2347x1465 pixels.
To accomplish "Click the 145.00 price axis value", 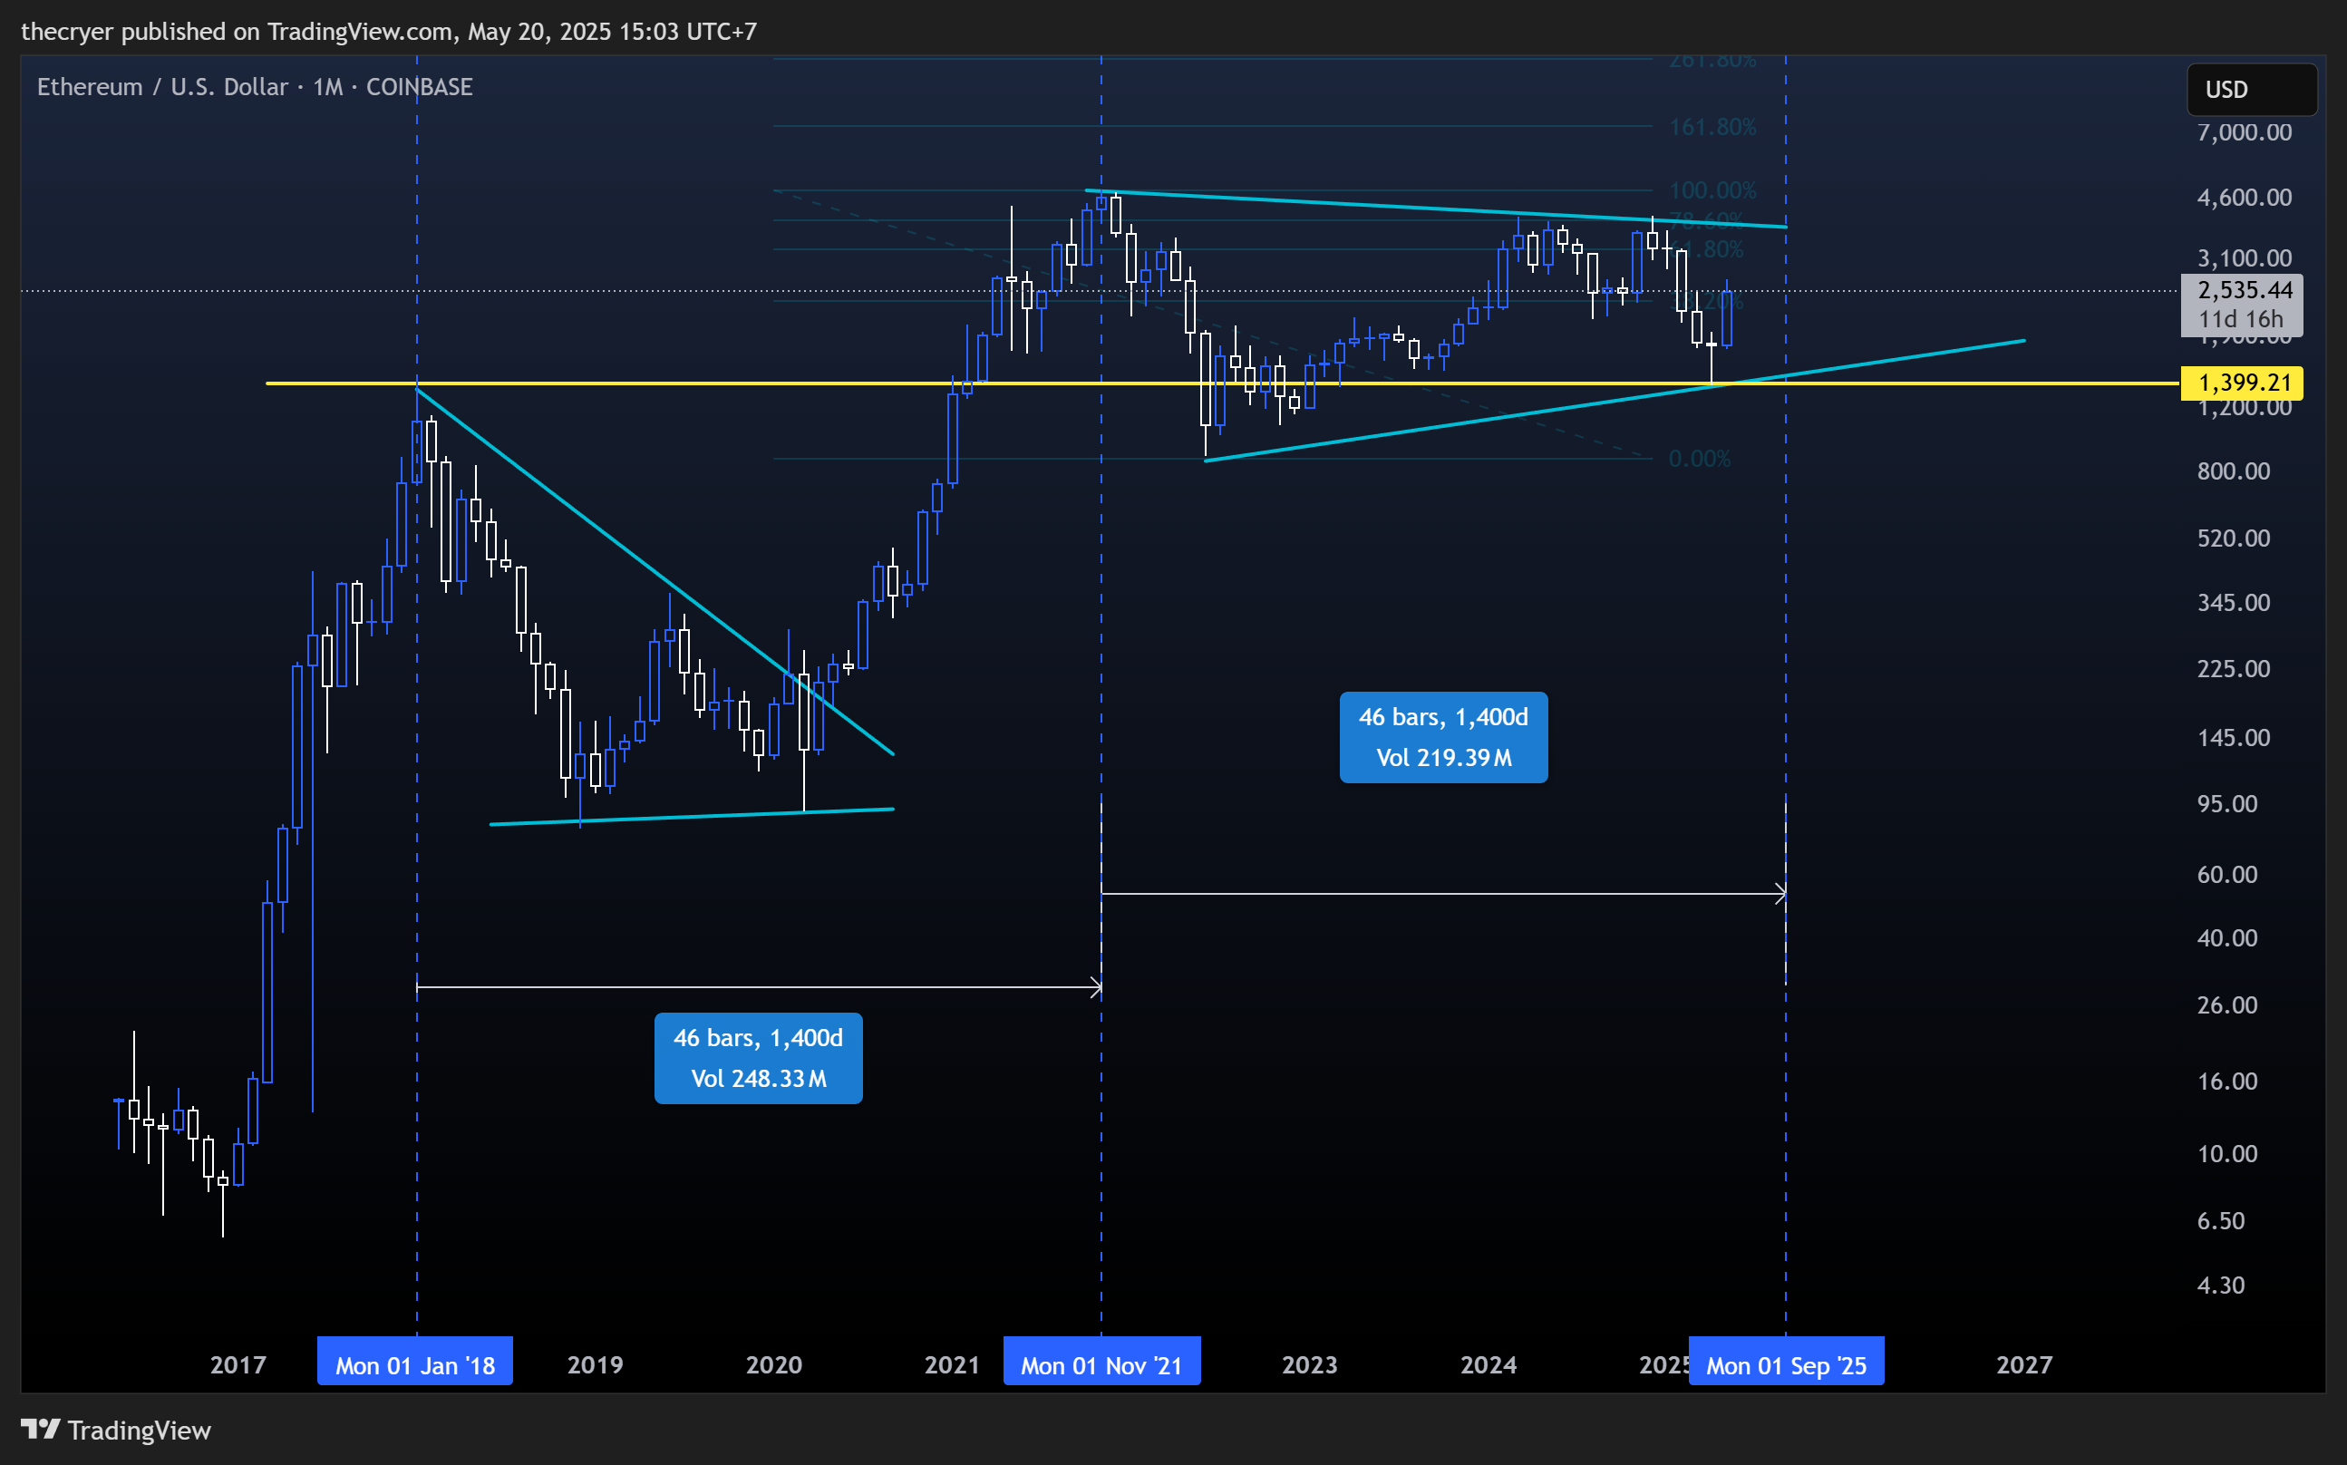I will point(2234,738).
